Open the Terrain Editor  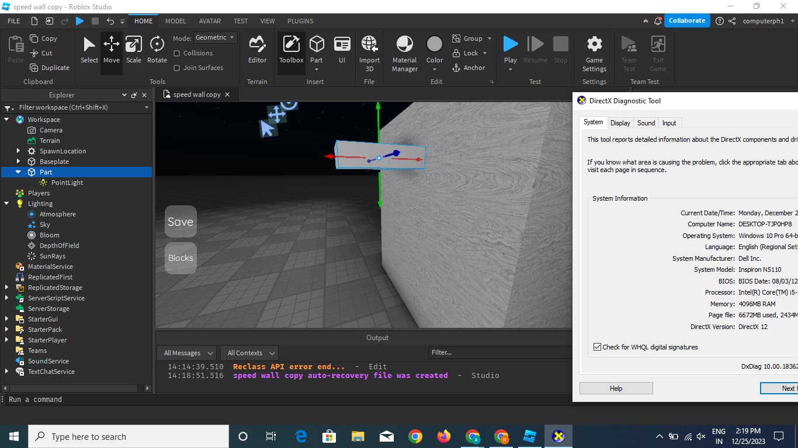(257, 50)
